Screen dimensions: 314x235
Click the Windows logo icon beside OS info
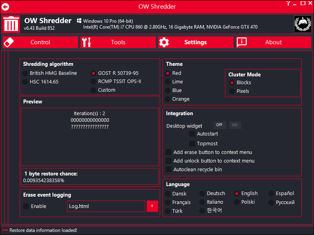(79, 21)
